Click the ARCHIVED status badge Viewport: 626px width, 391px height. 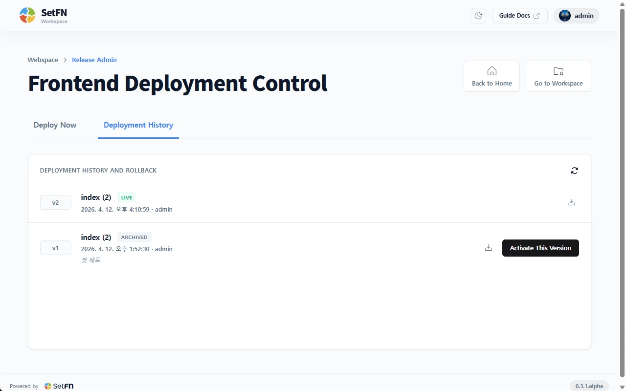tap(134, 237)
